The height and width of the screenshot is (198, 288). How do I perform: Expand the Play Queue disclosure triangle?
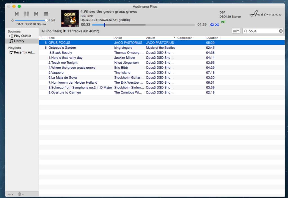(x=10, y=36)
